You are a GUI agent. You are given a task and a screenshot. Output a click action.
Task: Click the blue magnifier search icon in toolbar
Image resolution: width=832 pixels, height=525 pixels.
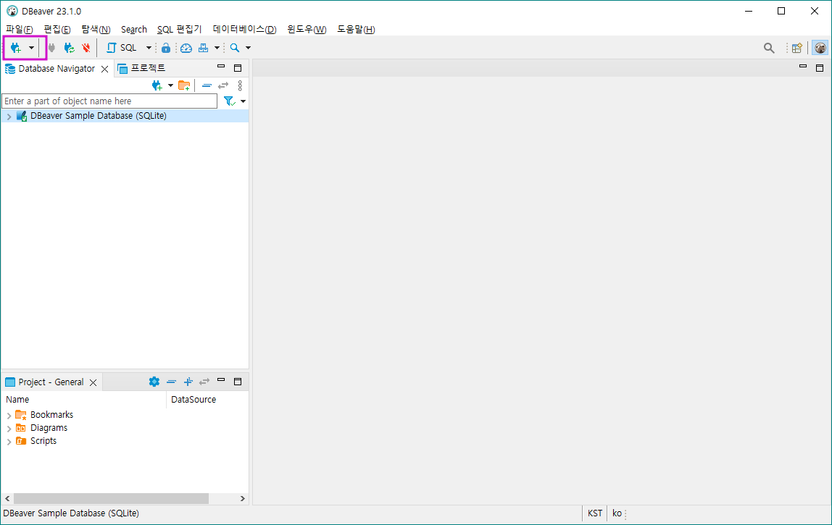coord(235,48)
